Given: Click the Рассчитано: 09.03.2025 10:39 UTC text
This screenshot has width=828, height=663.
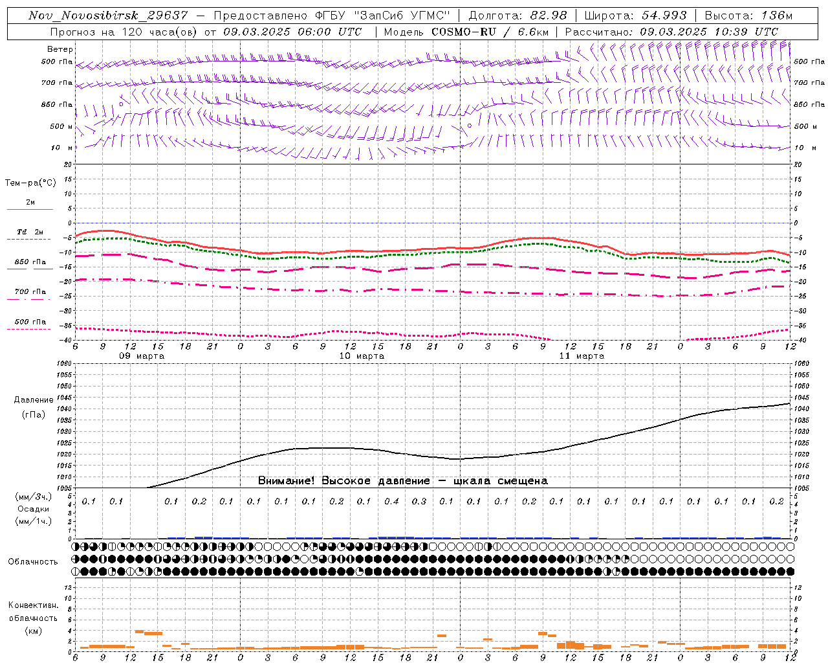Looking at the screenshot, I should click(x=671, y=32).
